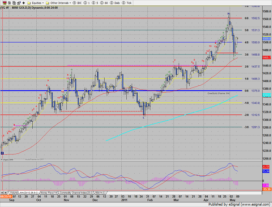Click the -1/8 1343.8 level label
Image resolution: width=272 pixels, height=207 pixels.
coord(252,103)
